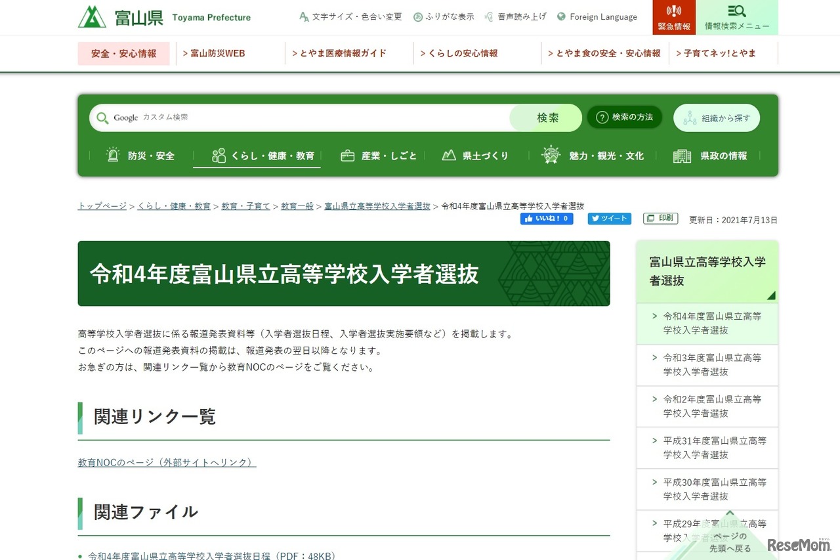Select sidebar 平成30年度 admissions page

coord(707,489)
